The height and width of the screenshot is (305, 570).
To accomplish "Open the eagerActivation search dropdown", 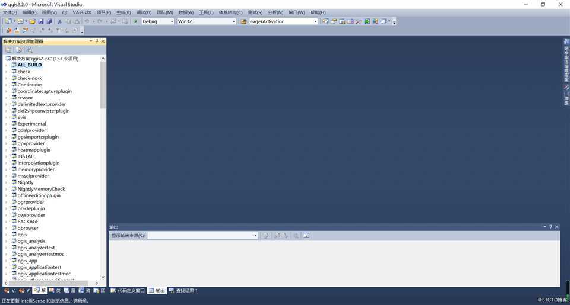I will point(315,21).
